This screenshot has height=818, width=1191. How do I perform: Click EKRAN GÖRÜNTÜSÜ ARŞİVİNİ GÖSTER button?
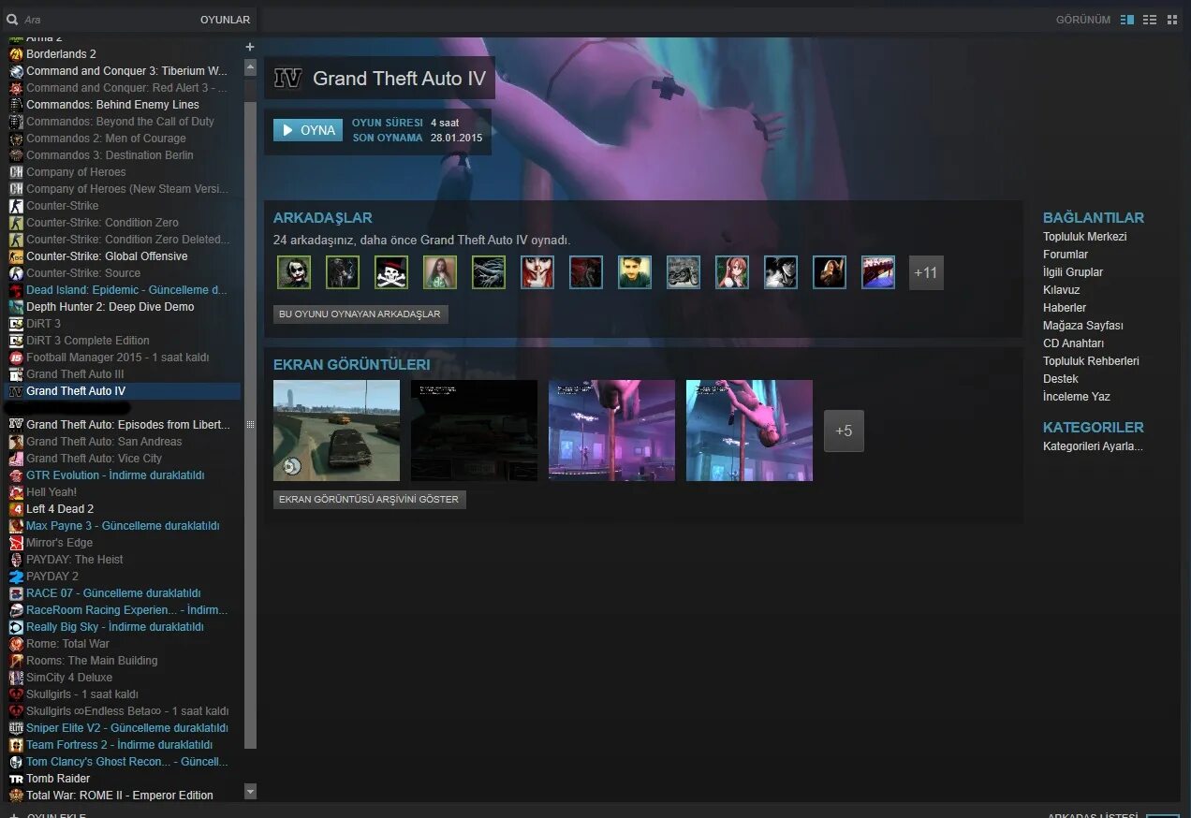tap(369, 500)
